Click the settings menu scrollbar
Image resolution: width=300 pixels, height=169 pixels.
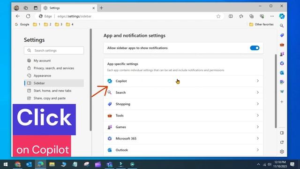tap(90, 80)
